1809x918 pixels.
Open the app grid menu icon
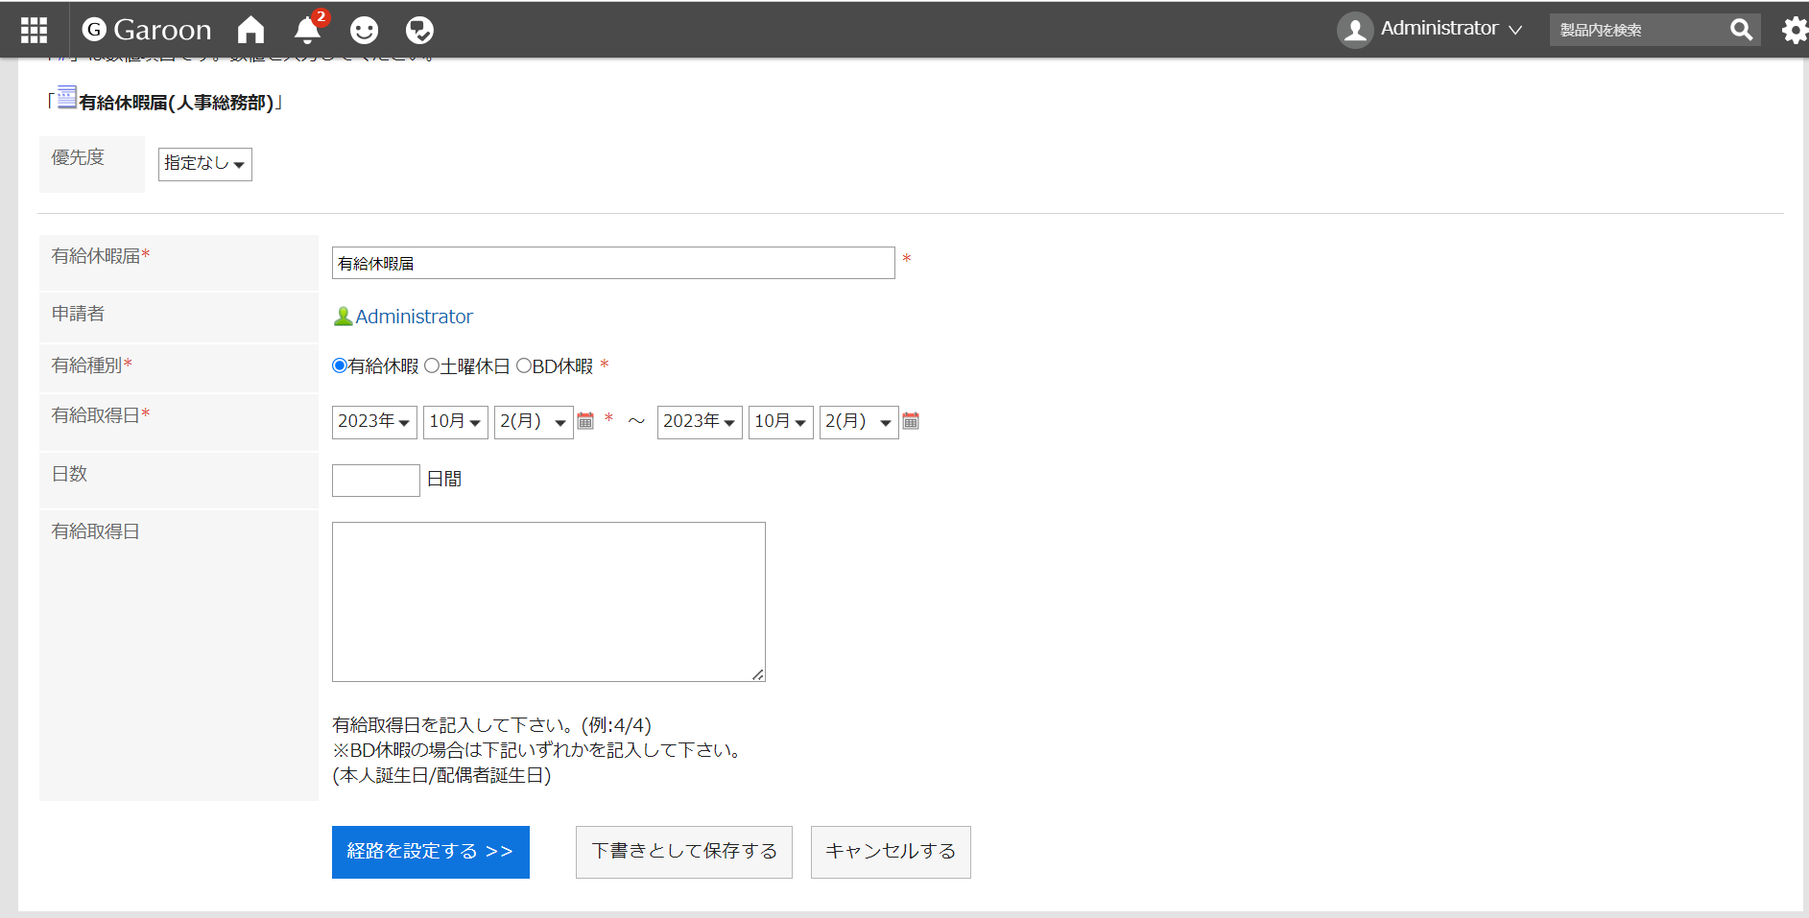(34, 31)
